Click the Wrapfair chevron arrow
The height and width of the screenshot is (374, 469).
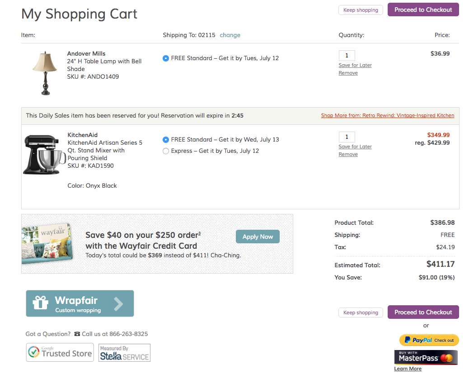click(x=118, y=304)
